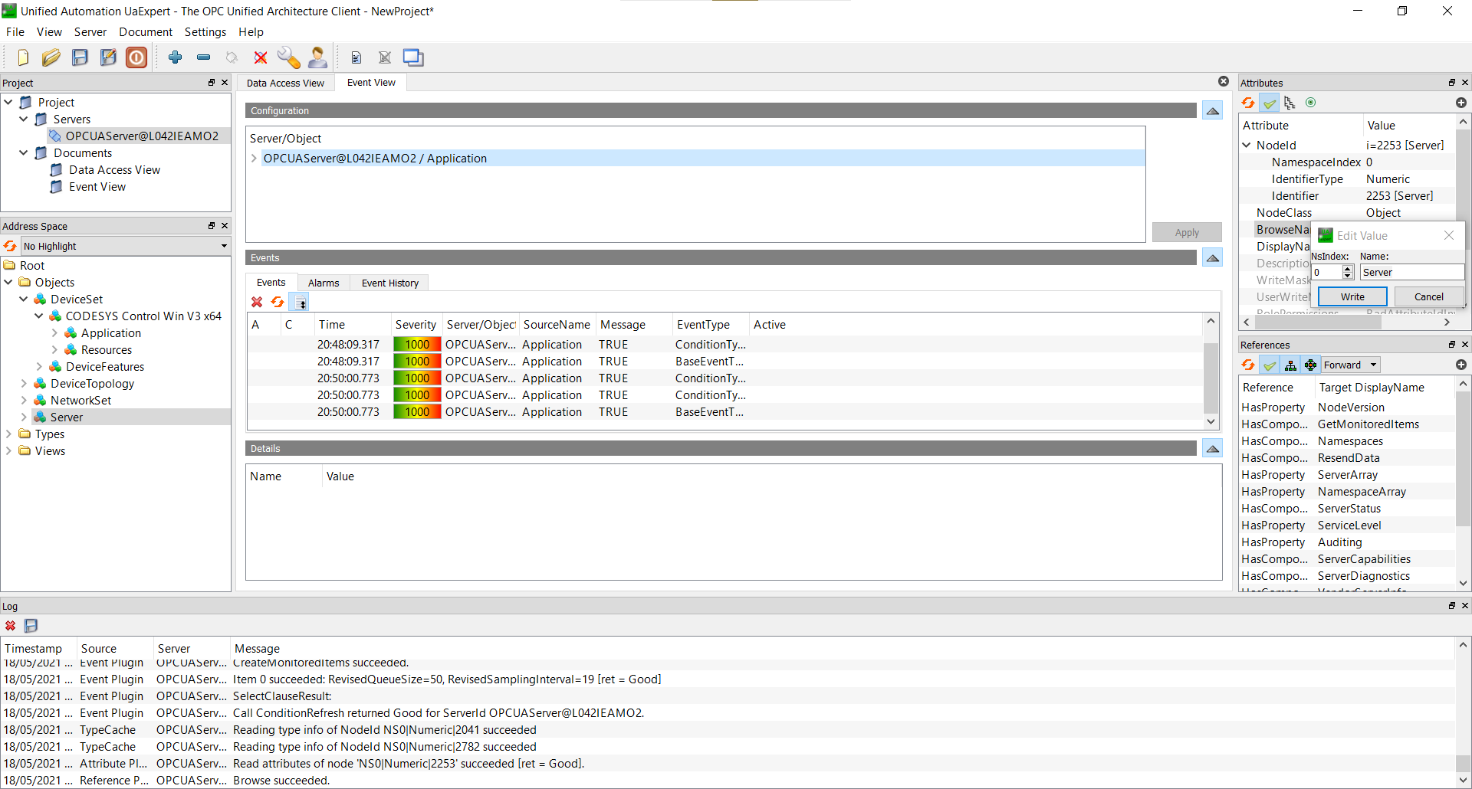Click the Attributes horizontal scrollbar thumb
Screen dimensions: 1472x789
(x=1318, y=322)
